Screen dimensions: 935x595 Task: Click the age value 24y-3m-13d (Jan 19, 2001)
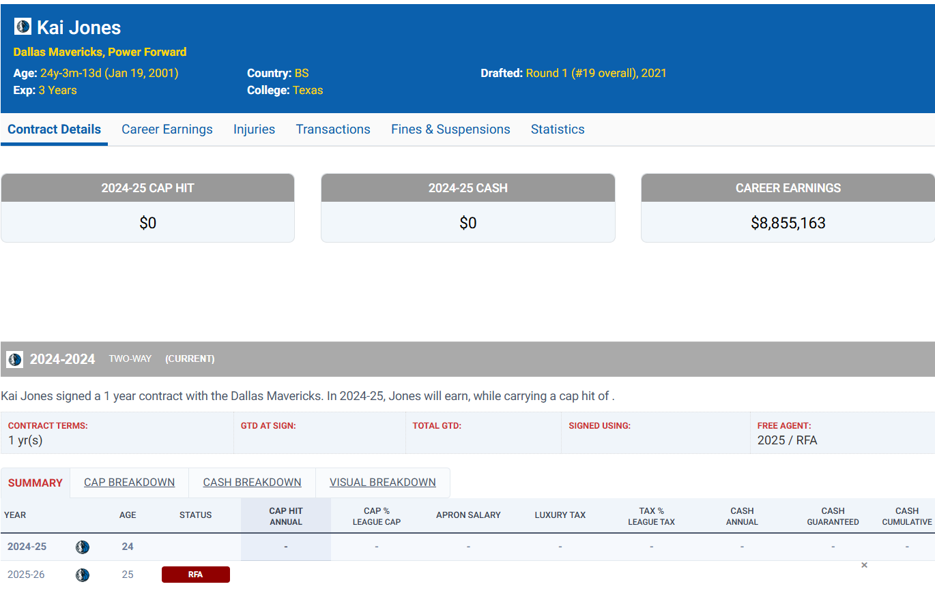[x=109, y=73]
